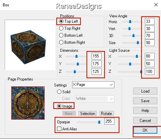
Task: Cancel the Box dialog
Action: point(145,120)
